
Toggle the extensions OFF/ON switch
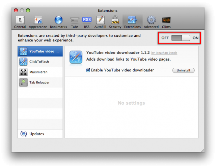tap(181, 38)
